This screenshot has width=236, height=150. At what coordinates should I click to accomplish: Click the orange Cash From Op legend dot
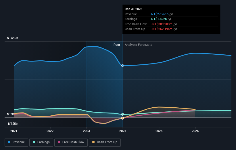pyautogui.click(x=93, y=142)
